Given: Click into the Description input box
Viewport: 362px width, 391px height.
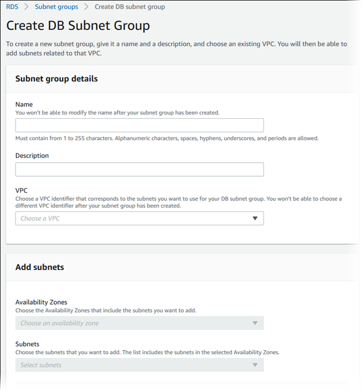Looking at the screenshot, I should click(x=139, y=169).
